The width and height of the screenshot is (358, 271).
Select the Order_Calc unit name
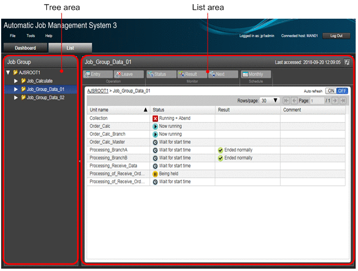coord(100,126)
